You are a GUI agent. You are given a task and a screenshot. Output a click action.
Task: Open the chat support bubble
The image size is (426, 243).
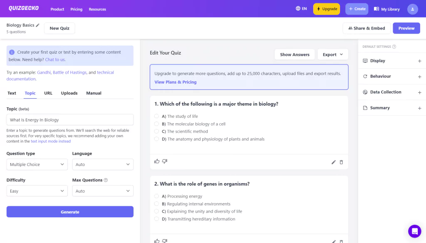(415, 231)
